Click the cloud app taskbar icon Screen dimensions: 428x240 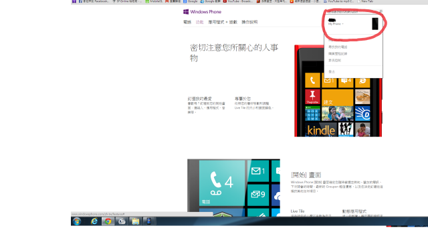122,221
